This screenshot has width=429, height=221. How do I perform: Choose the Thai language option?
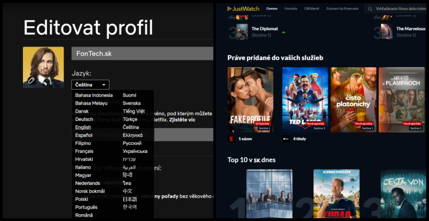click(127, 183)
